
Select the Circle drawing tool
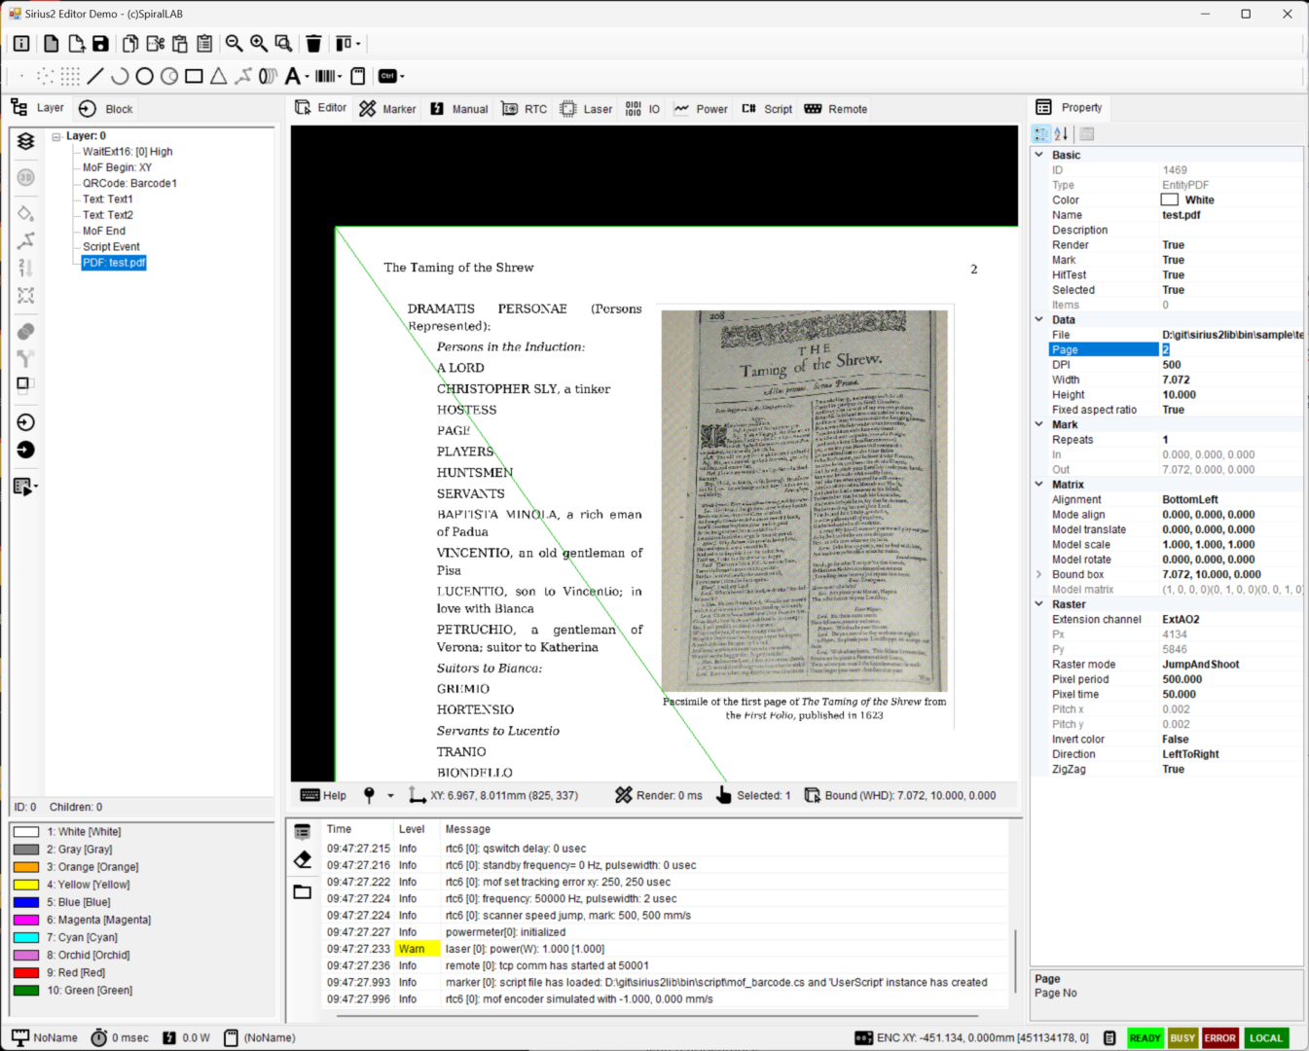[x=145, y=76]
